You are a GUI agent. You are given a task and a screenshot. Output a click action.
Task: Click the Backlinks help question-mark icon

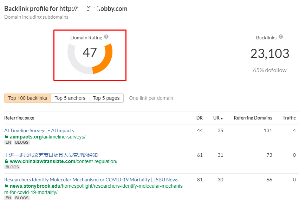tap(280, 37)
